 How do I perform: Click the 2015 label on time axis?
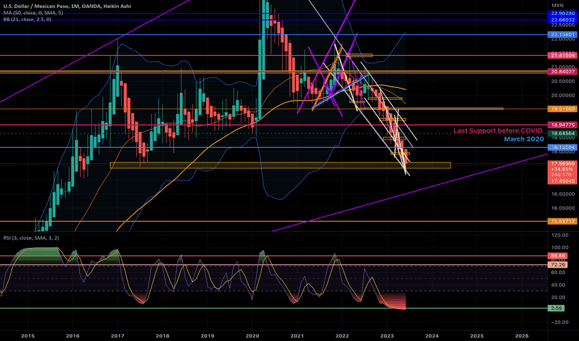28,336
